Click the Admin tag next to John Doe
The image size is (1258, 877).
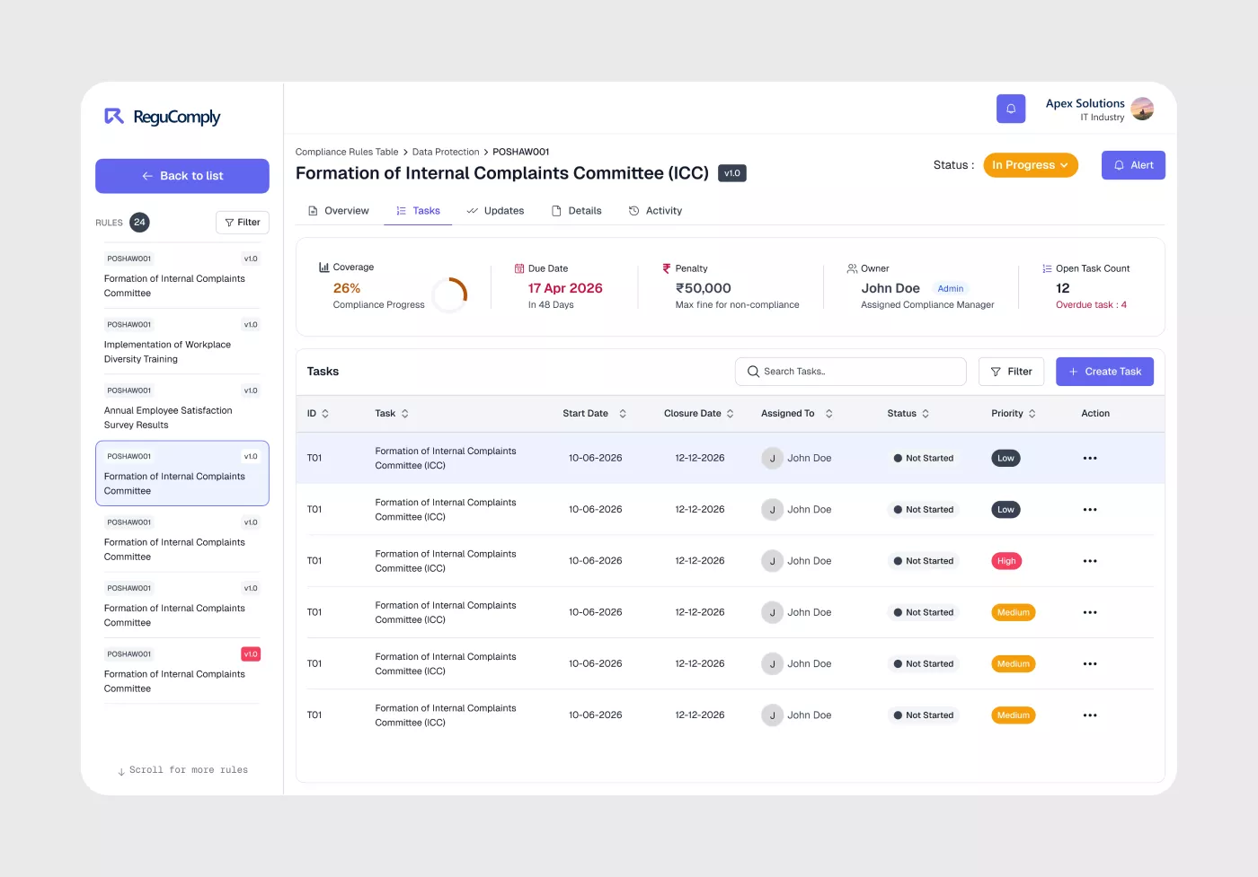point(950,289)
